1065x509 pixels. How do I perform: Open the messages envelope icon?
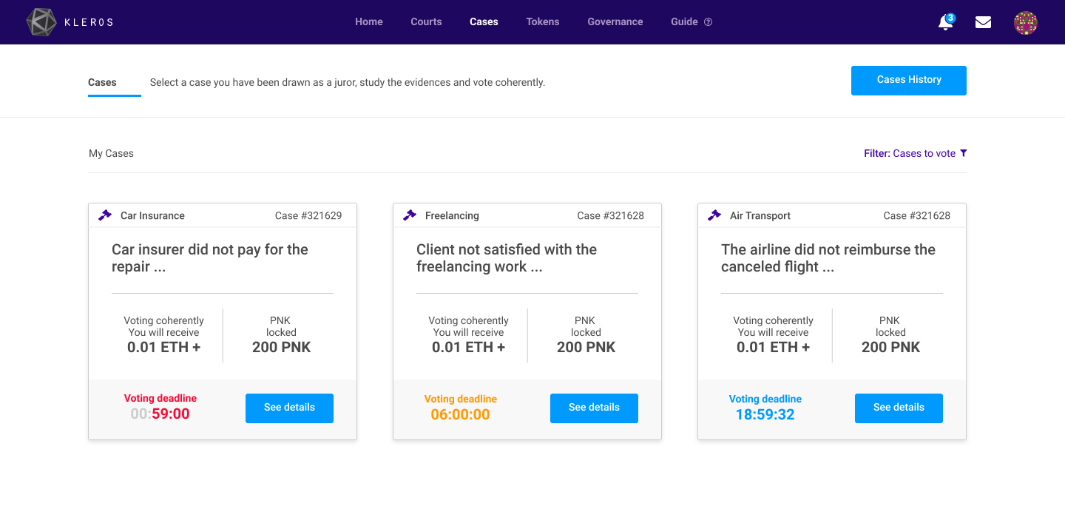click(x=983, y=22)
